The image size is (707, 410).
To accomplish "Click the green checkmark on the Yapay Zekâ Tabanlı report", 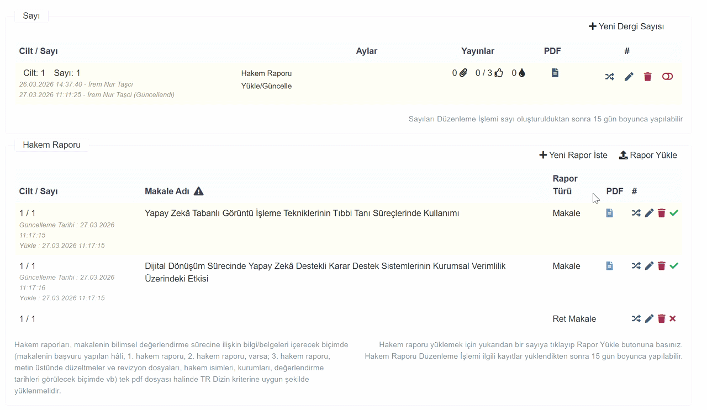I will [674, 213].
